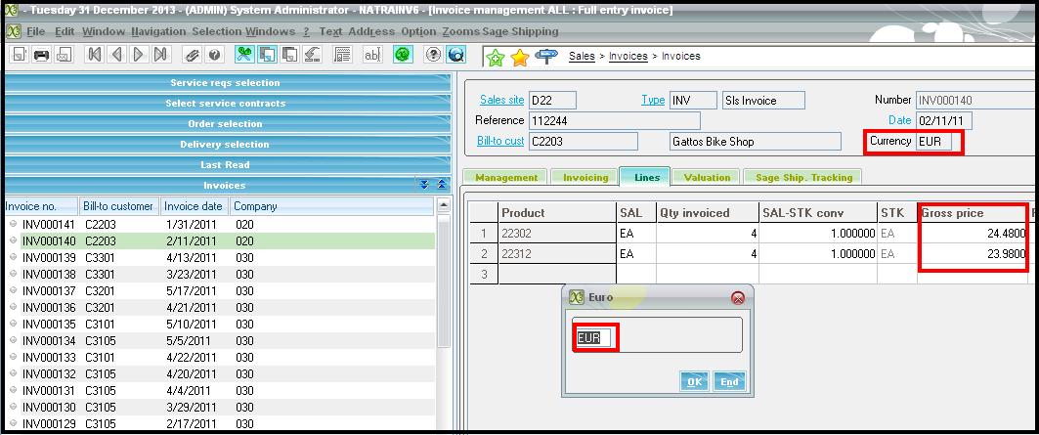The height and width of the screenshot is (435, 1039).
Task: Select the Lines tab
Action: tap(646, 177)
